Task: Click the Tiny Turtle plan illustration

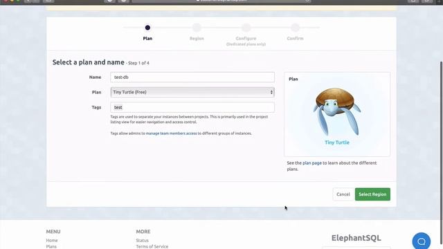Action: 337,111
